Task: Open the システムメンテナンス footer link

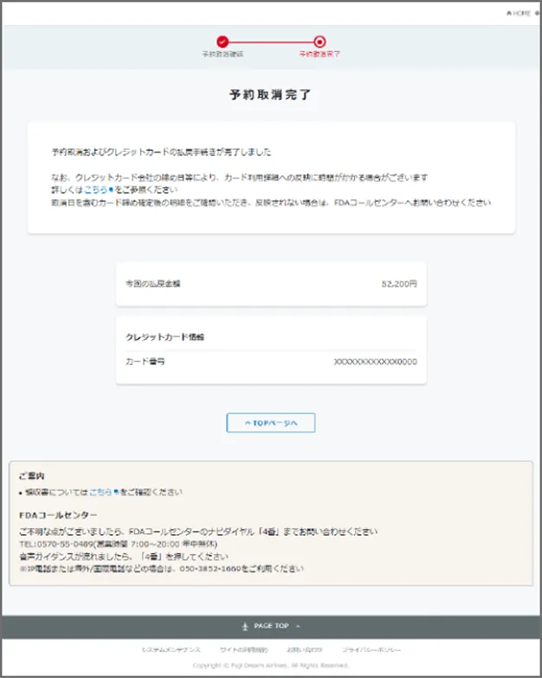Action: pos(171,649)
